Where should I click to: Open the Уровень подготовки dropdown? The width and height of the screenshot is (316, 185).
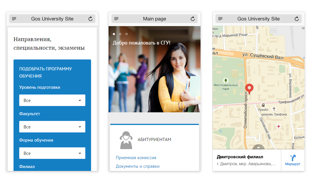[x=52, y=101]
